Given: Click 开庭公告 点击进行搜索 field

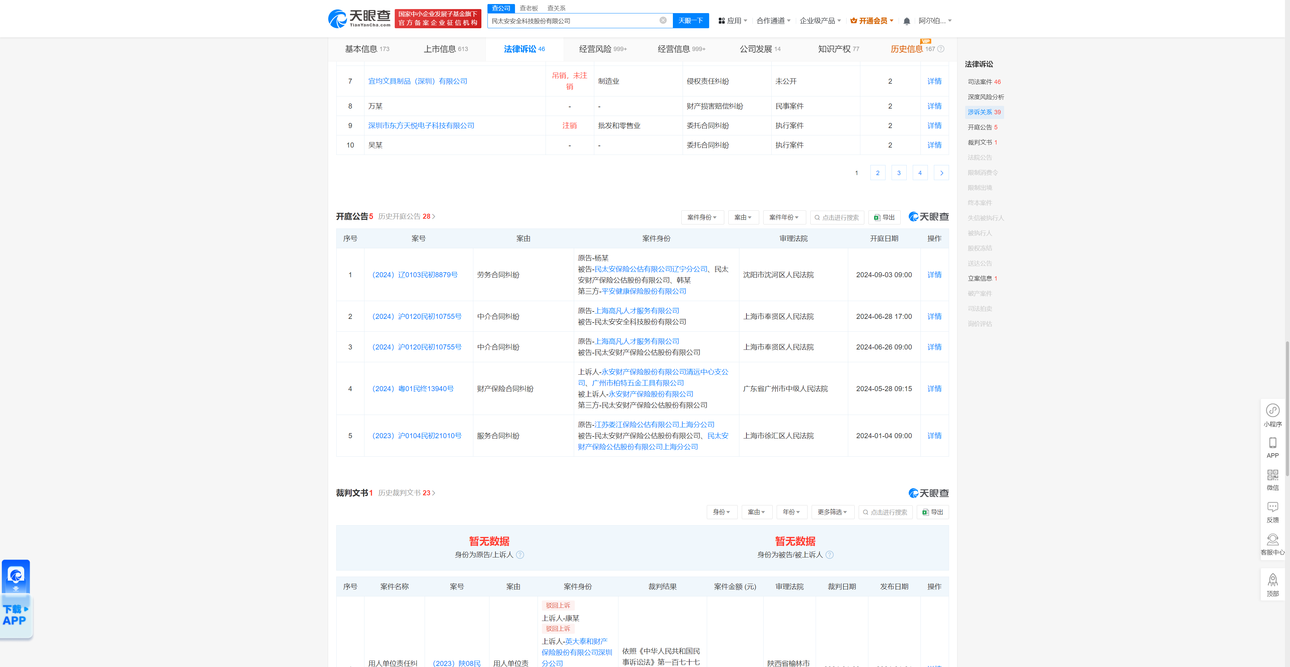Looking at the screenshot, I should (837, 217).
